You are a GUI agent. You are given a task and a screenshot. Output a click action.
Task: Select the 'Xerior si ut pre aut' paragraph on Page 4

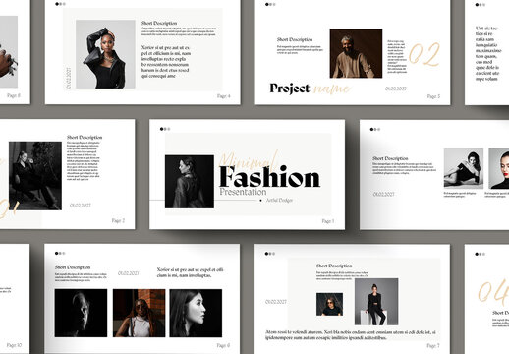point(166,62)
